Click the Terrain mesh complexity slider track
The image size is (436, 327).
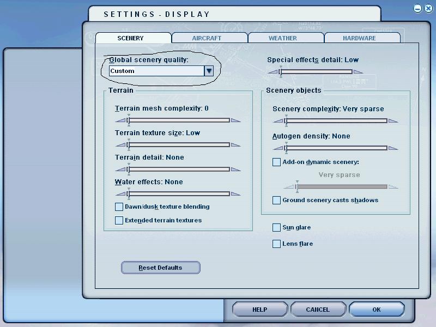[x=179, y=120]
